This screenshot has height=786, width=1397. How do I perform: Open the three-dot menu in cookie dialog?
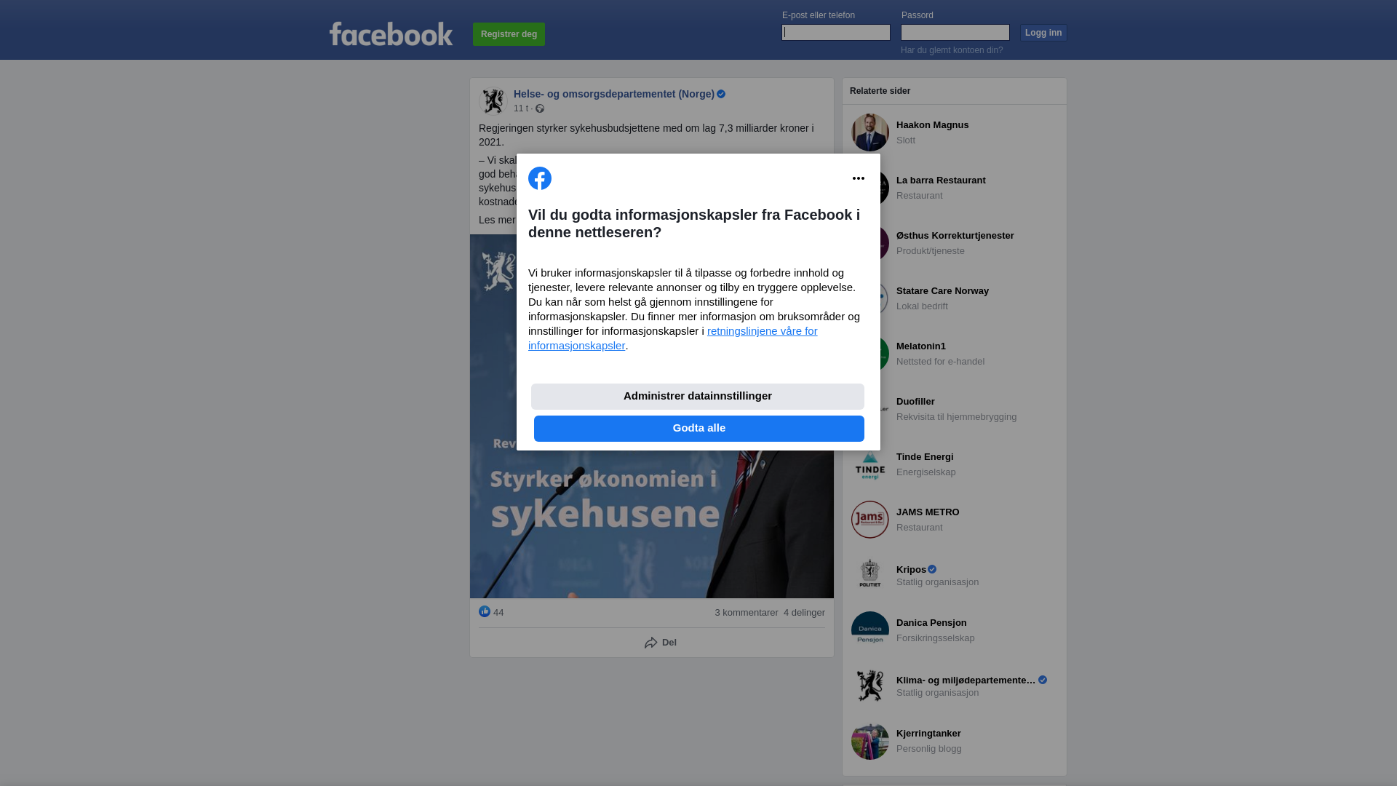click(859, 178)
